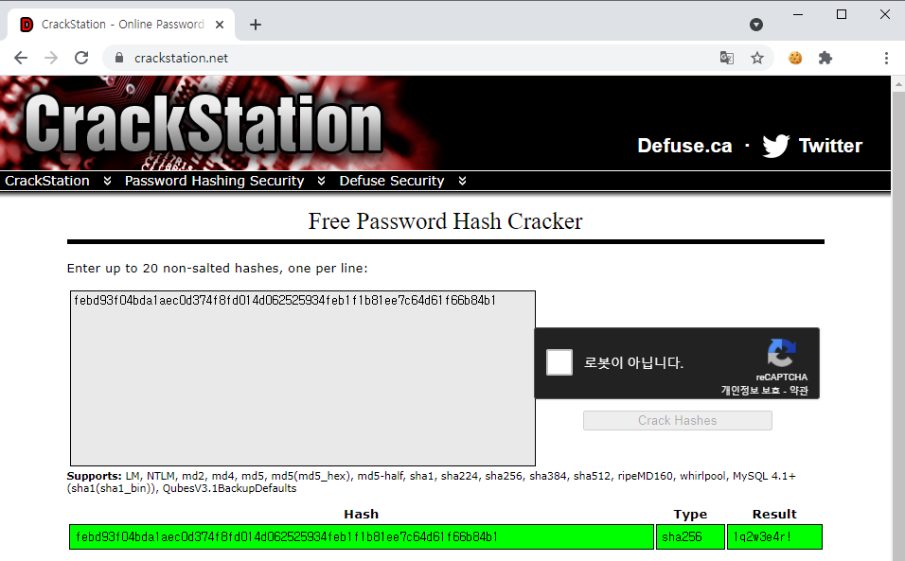Click inside the hash input textarea
This screenshot has width=905, height=561.
tap(303, 378)
